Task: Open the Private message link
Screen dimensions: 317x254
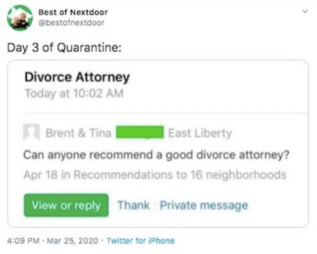Action: (x=204, y=205)
